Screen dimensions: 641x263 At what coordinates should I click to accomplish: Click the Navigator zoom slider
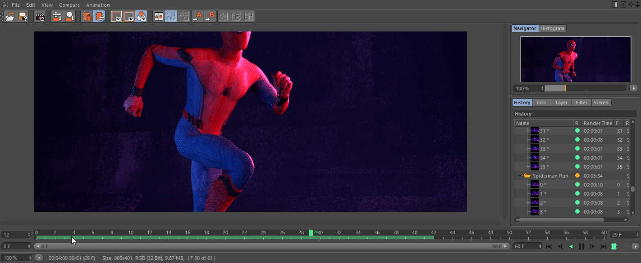coord(585,89)
